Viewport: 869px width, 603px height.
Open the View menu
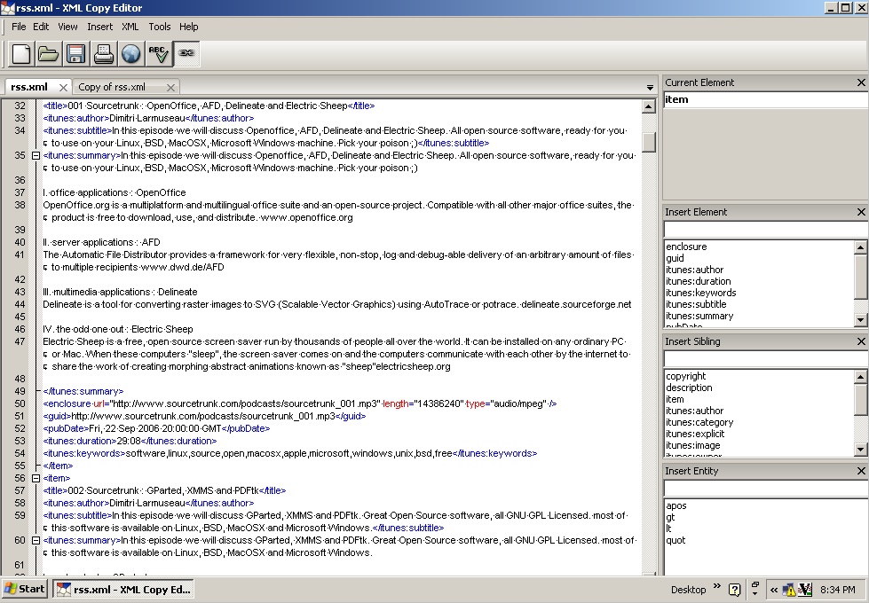pyautogui.click(x=67, y=27)
